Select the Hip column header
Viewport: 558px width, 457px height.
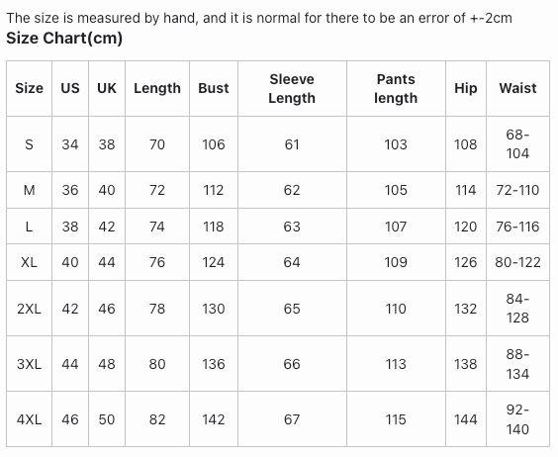[x=465, y=88]
